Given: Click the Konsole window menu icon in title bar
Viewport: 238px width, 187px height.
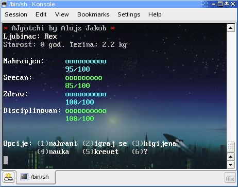Looking at the screenshot, I should point(4,4).
